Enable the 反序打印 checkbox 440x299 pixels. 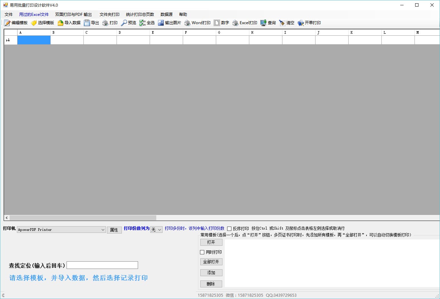tap(229, 229)
